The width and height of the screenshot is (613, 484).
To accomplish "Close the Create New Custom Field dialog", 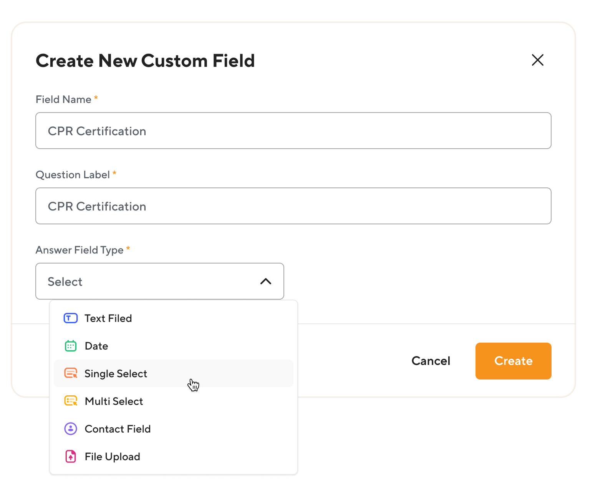I will (537, 60).
